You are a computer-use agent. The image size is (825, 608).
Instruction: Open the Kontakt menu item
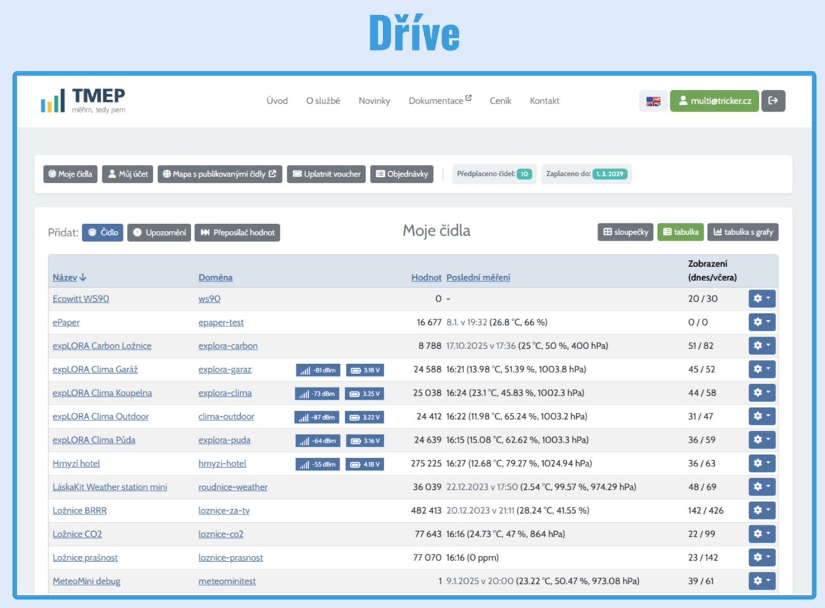(x=544, y=100)
